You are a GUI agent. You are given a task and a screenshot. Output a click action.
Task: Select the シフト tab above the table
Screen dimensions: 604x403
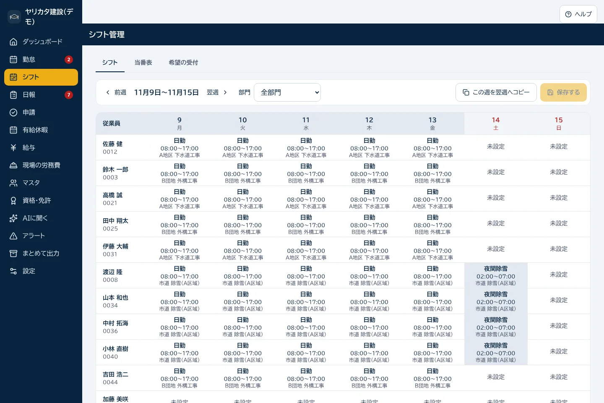[x=110, y=63]
